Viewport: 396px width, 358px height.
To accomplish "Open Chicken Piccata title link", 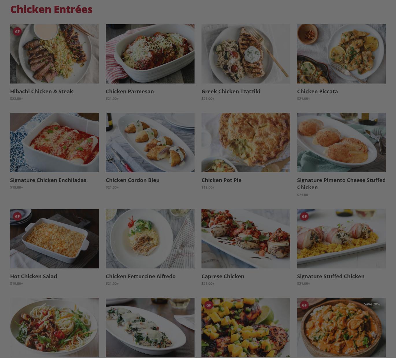I will click(x=317, y=91).
